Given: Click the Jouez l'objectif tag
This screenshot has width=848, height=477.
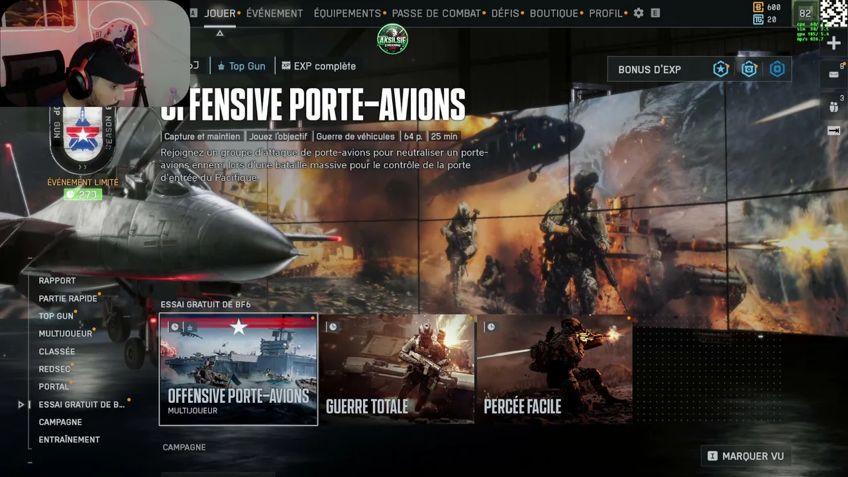Looking at the screenshot, I should [278, 136].
